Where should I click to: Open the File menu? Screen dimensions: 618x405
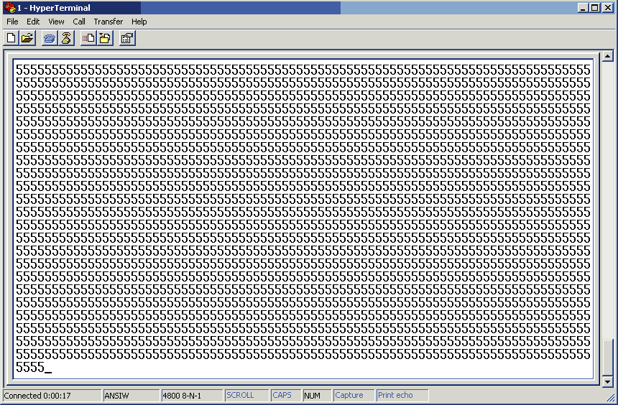(x=12, y=22)
